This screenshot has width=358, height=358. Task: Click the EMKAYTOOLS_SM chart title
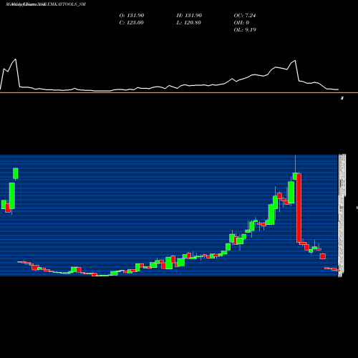pyautogui.click(x=46, y=4)
